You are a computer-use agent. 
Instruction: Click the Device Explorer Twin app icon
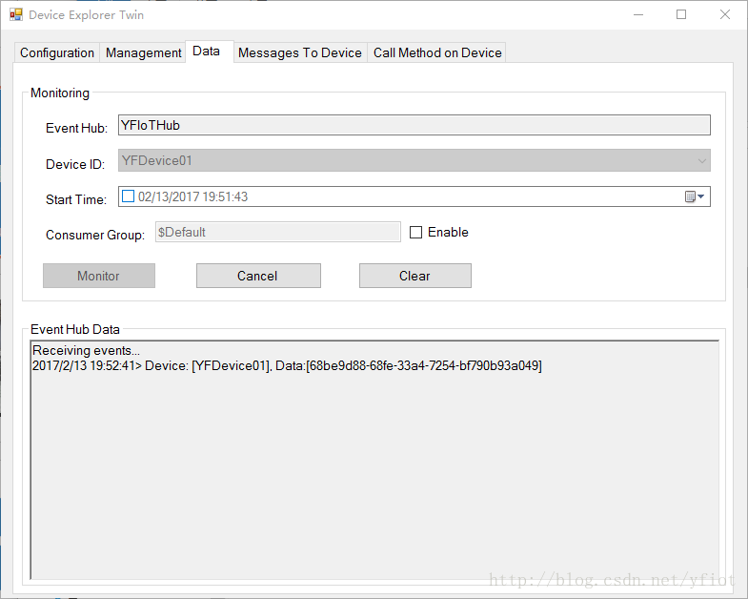(x=16, y=15)
